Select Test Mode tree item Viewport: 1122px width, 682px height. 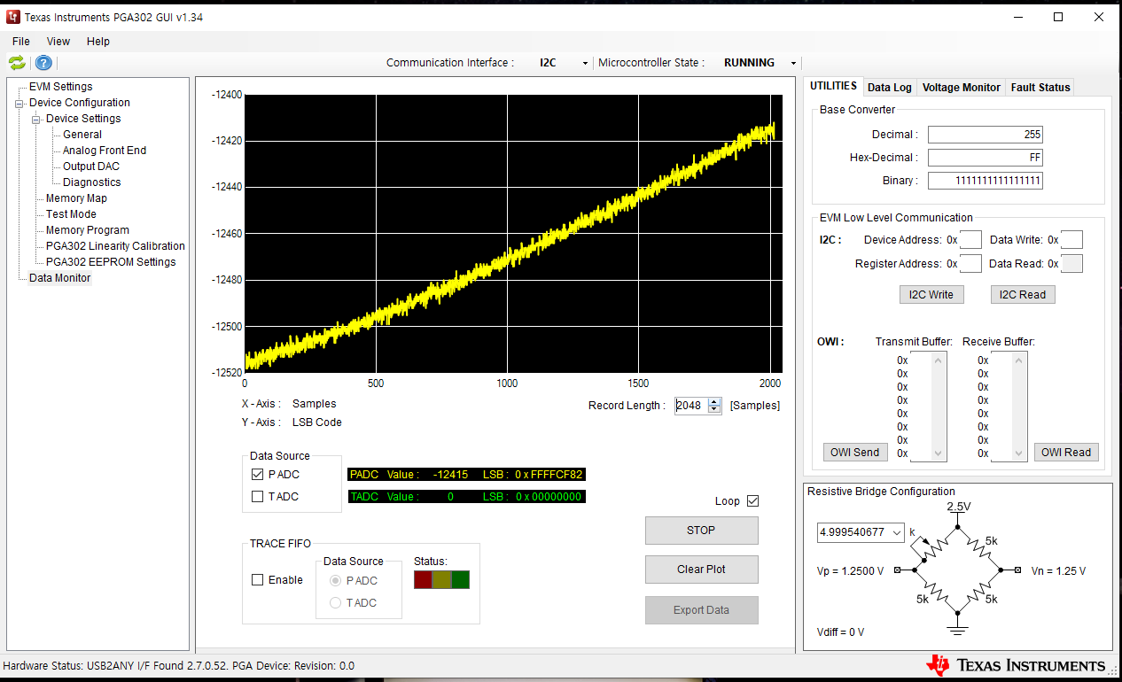[71, 214]
